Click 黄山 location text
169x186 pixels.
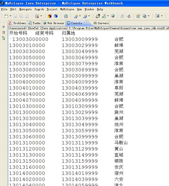pos(119,149)
